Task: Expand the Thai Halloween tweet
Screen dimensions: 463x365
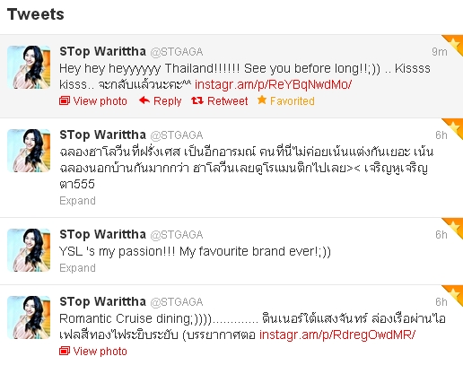Action: [77, 200]
